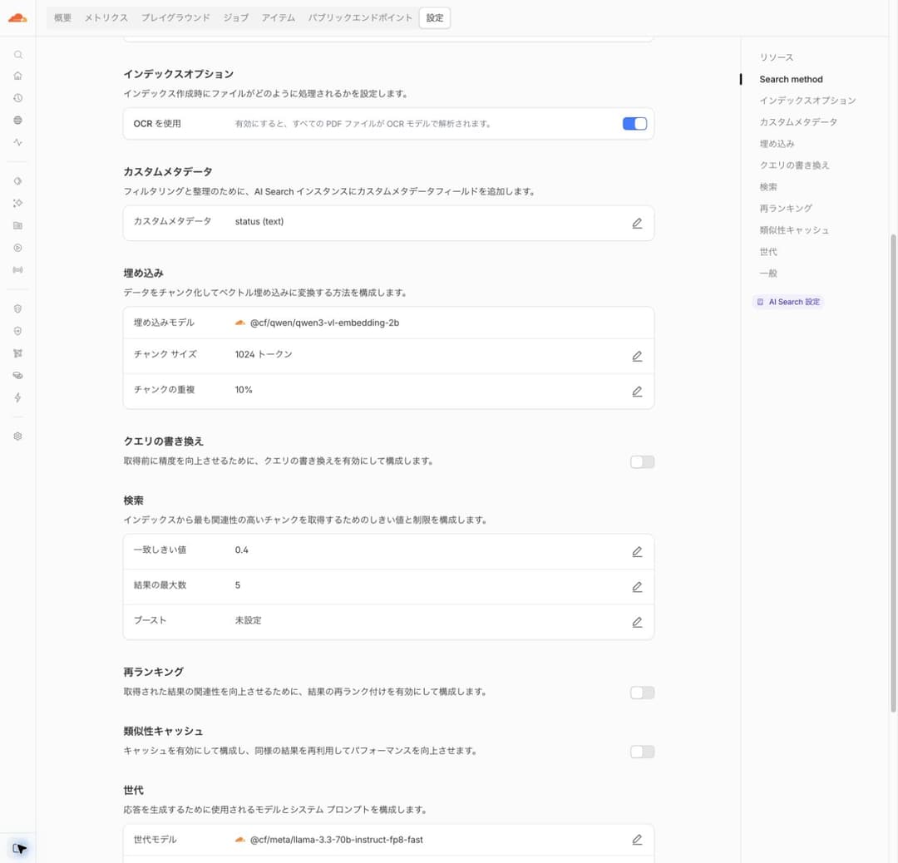Click the sidebar collapse icon at the bottom-left
This screenshot has width=898, height=863.
(x=19, y=848)
